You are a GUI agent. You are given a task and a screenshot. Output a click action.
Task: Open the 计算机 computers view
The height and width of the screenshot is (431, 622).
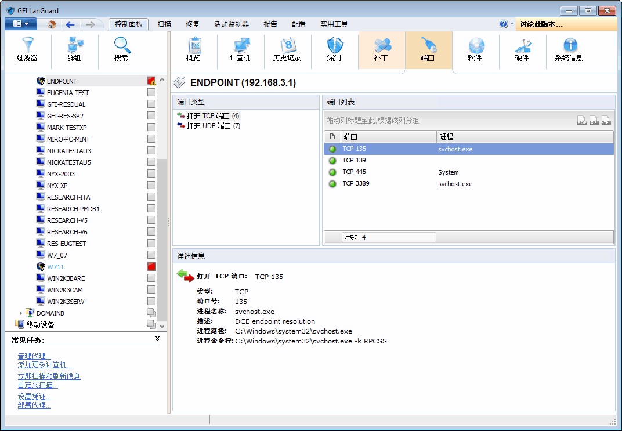[x=240, y=49]
